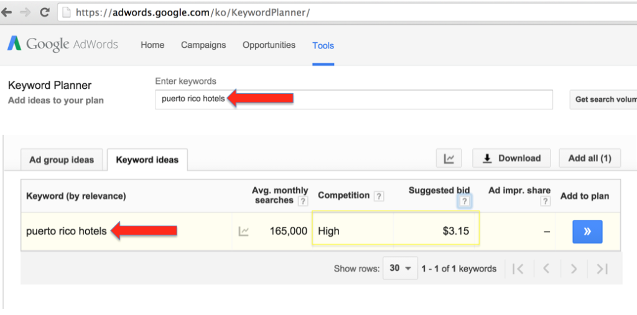The width and height of the screenshot is (637, 315).
Task: Click the Keyword Planner heading
Action: 50,85
